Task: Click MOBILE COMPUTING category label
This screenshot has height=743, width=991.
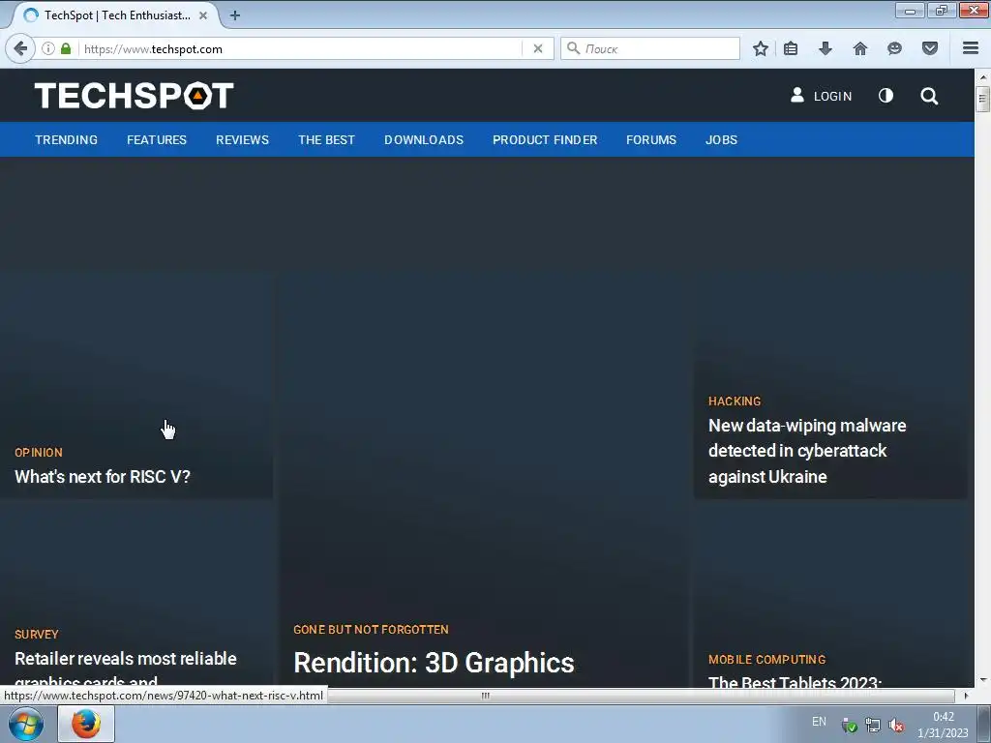Action: click(x=766, y=660)
